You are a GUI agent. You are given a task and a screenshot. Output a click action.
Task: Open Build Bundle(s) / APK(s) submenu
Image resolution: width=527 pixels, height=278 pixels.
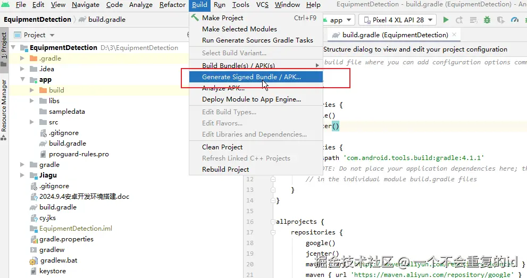(x=256, y=65)
